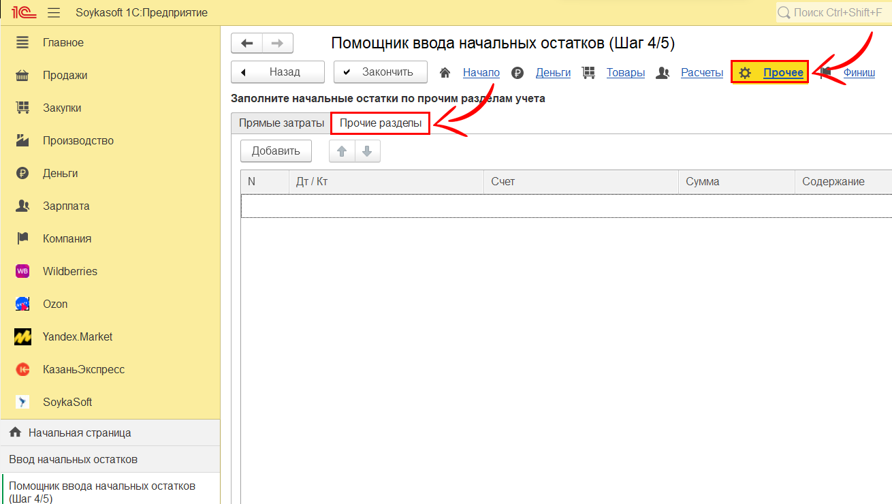Screen dimensions: 892x504
Task: Open the Yandex.Market section
Action: pos(78,336)
